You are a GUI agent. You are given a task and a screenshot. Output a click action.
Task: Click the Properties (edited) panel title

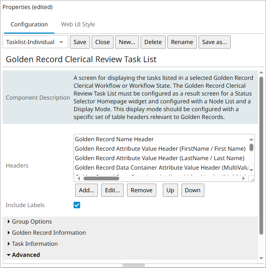(28, 7)
